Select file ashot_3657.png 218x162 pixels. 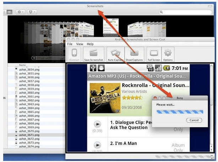click(29, 81)
